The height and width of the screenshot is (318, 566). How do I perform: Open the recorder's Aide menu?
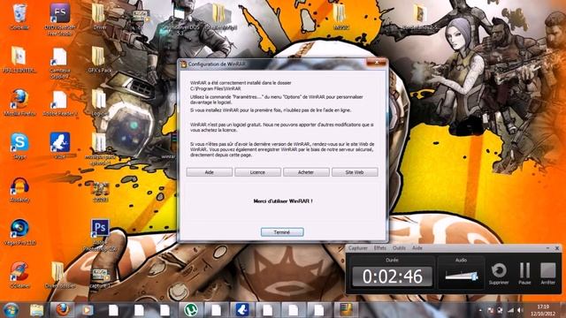[417, 248]
